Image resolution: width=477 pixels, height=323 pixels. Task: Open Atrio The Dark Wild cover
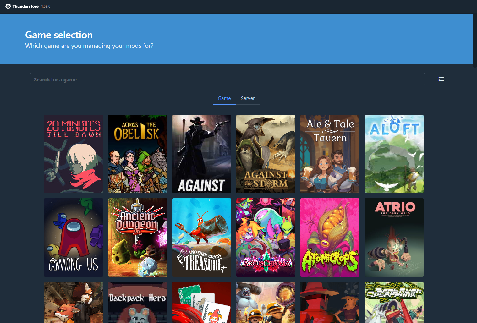(394, 238)
